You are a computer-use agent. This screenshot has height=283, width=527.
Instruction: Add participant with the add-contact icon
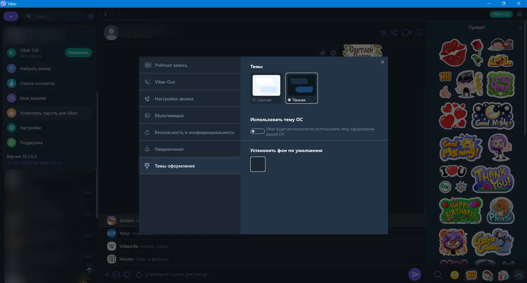click(383, 33)
